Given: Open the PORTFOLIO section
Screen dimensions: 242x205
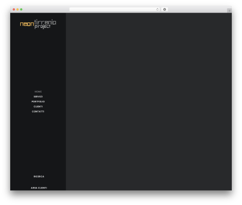Looking at the screenshot, I should [38, 102].
